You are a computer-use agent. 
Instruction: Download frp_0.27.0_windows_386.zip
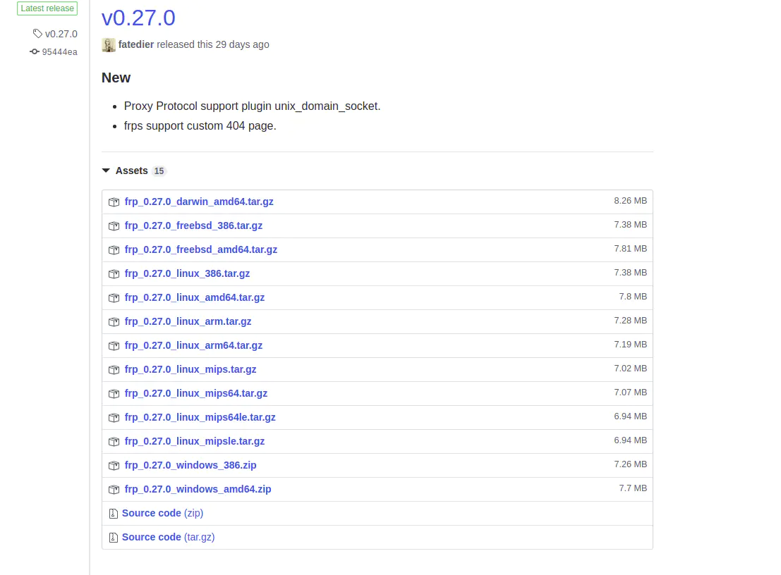(x=190, y=465)
